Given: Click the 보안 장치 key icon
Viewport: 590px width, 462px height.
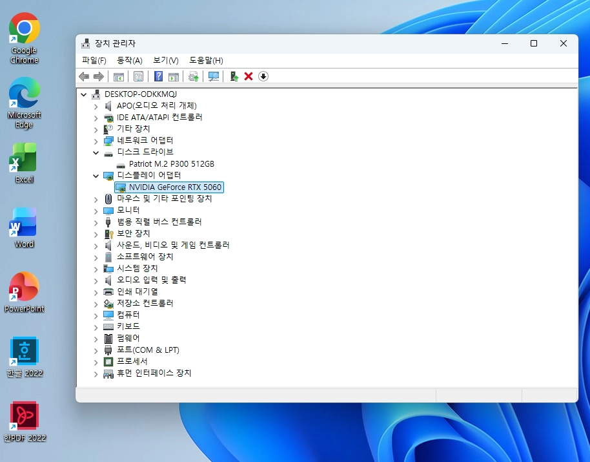Looking at the screenshot, I should [x=108, y=234].
